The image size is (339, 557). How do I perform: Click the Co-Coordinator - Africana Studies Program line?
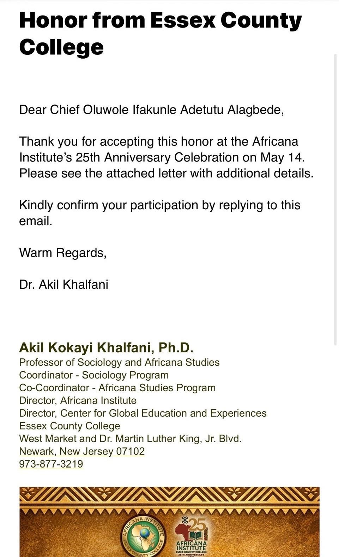(x=117, y=388)
